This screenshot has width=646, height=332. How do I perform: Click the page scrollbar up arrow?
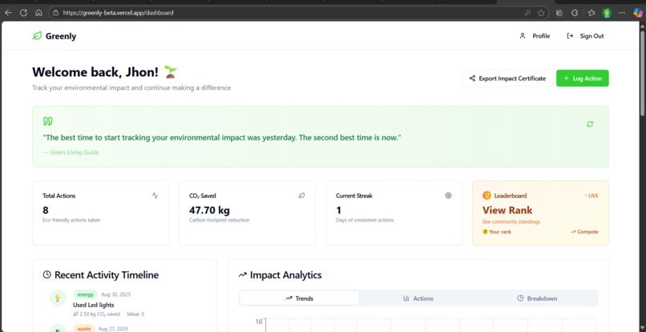pos(642,26)
